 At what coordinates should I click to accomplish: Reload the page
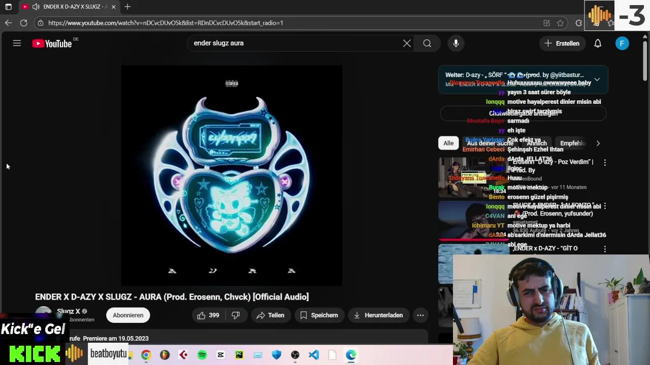tap(23, 23)
